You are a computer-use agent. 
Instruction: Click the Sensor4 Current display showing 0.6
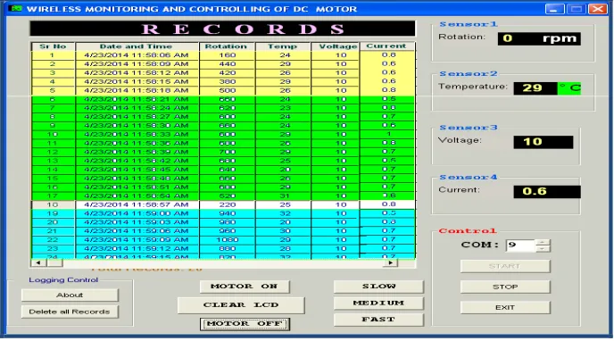coord(547,191)
